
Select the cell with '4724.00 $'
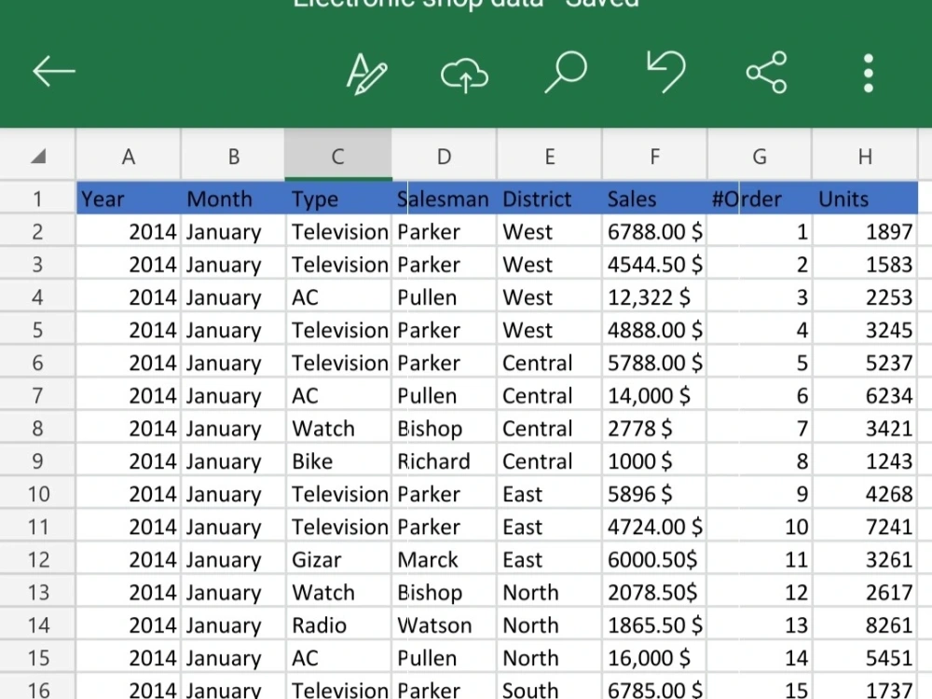point(654,527)
